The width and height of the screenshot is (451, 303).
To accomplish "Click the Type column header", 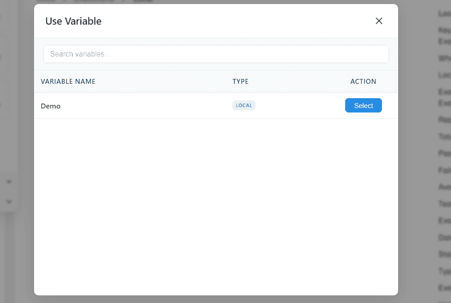I will [240, 82].
